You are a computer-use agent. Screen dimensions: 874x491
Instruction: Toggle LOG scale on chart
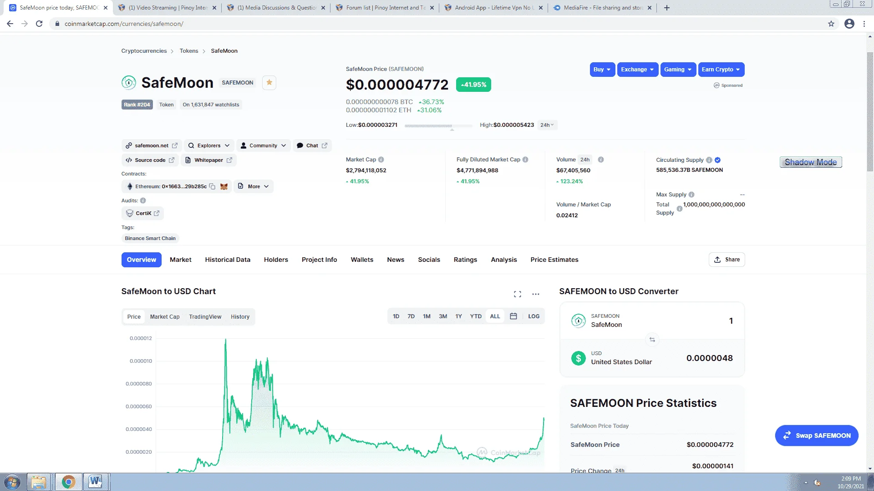pos(534,316)
